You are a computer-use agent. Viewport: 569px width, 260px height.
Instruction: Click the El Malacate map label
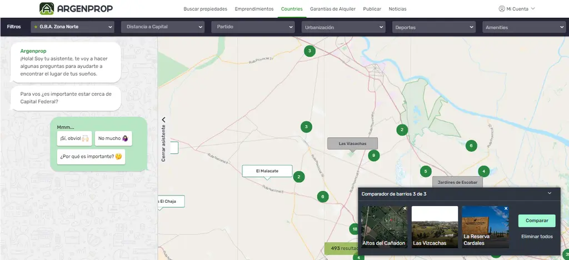[267, 171]
